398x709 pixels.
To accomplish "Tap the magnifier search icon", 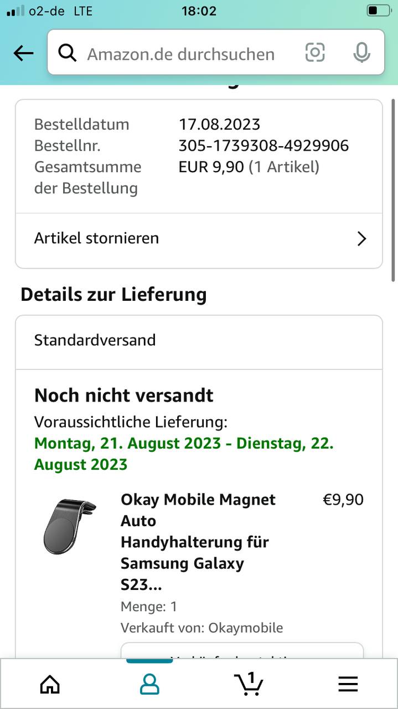I will 68,53.
